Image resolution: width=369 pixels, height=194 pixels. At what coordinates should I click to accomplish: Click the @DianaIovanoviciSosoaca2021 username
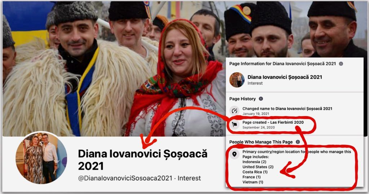point(125,178)
